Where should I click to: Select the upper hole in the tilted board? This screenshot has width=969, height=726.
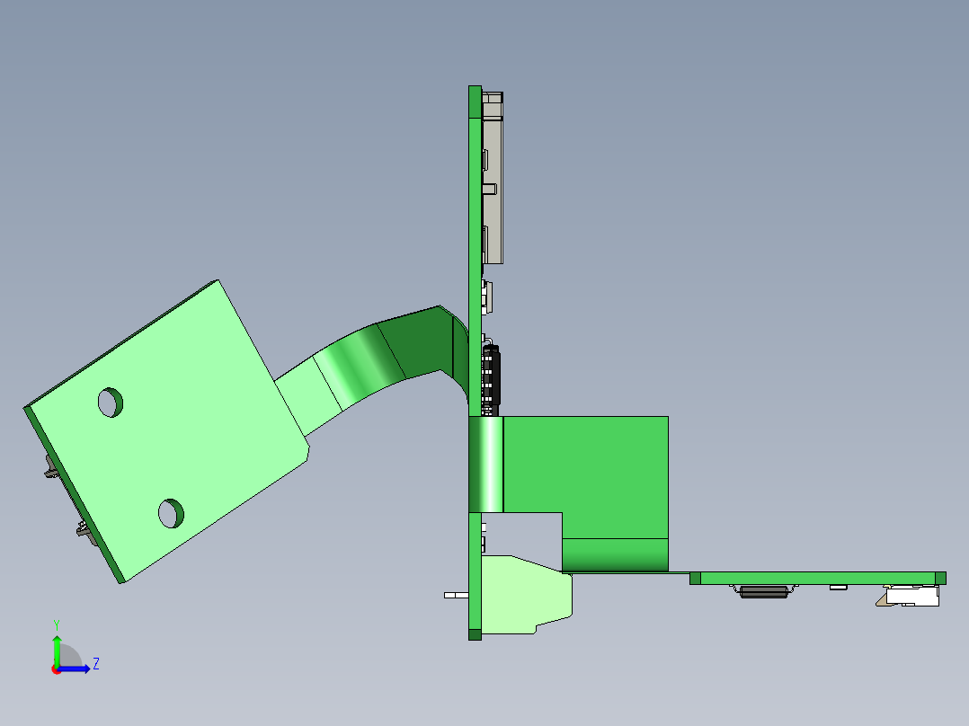(111, 403)
